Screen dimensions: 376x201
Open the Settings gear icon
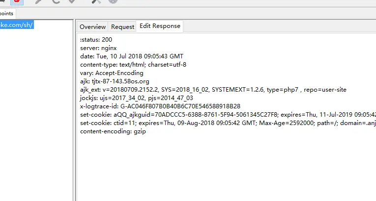click(x=113, y=1)
